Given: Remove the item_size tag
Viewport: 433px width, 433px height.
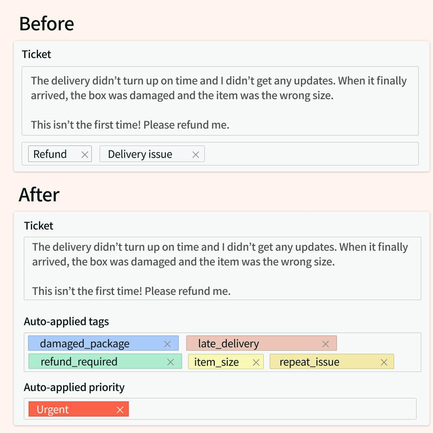Looking at the screenshot, I should coord(256,362).
